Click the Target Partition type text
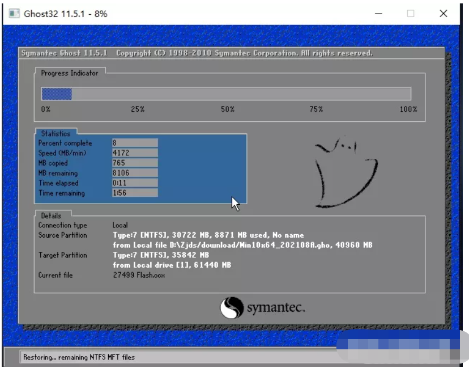The width and height of the screenshot is (469, 372). (161, 255)
